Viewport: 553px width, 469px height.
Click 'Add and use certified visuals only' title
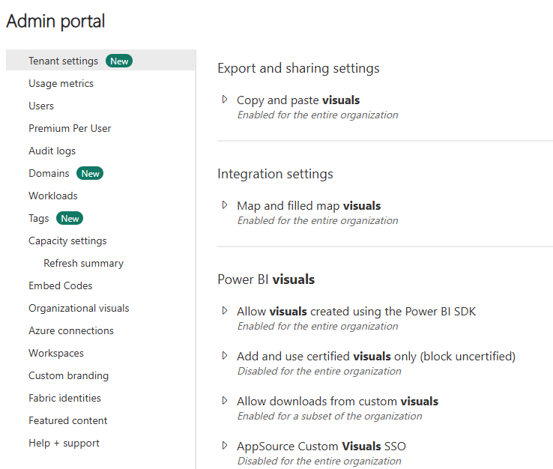tap(376, 357)
